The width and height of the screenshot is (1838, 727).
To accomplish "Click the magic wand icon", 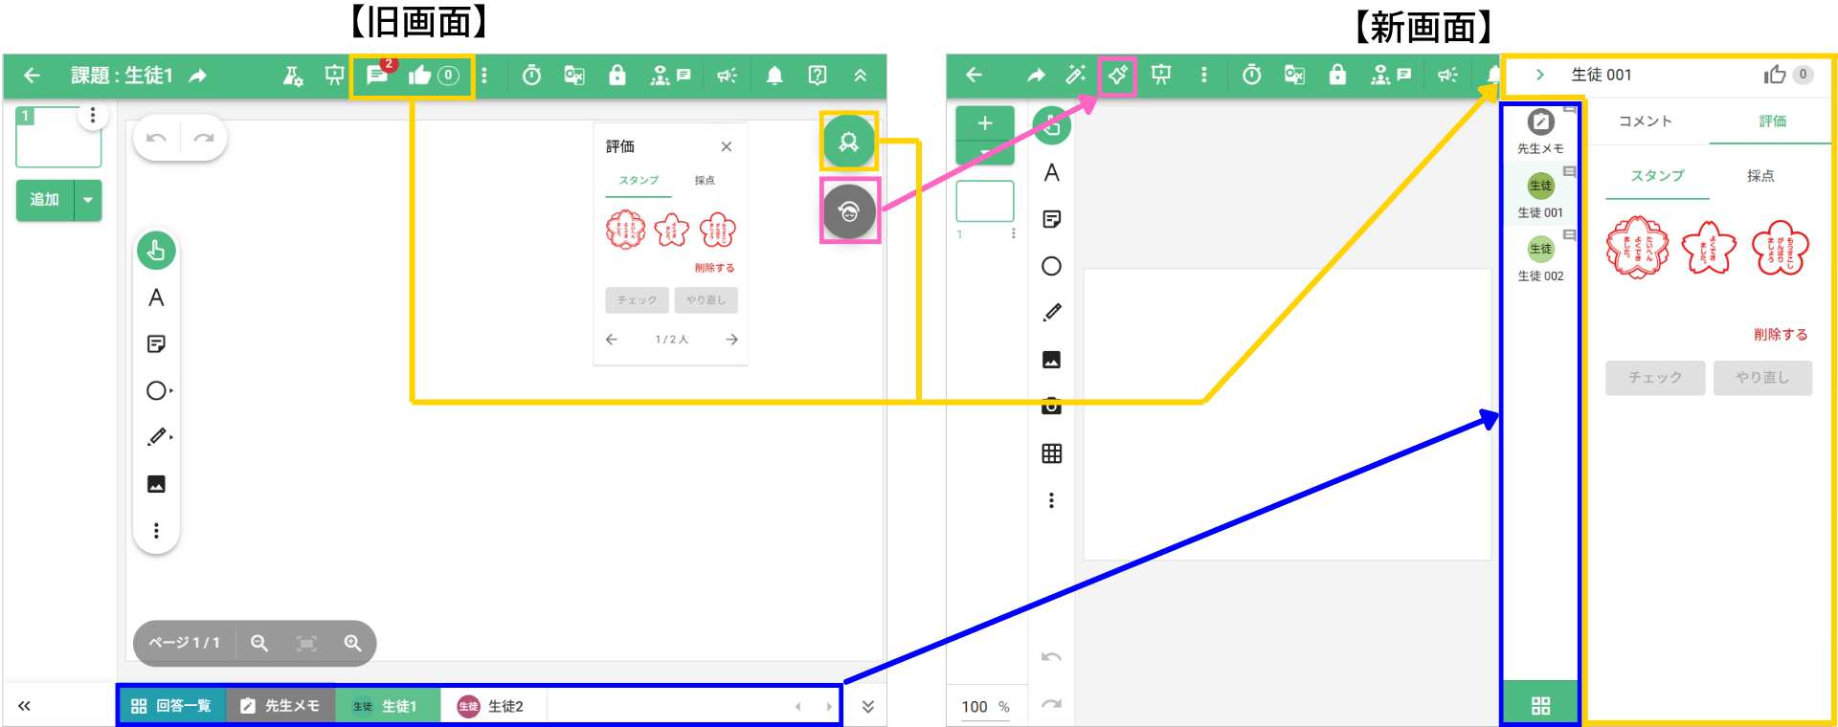I will coord(1076,75).
